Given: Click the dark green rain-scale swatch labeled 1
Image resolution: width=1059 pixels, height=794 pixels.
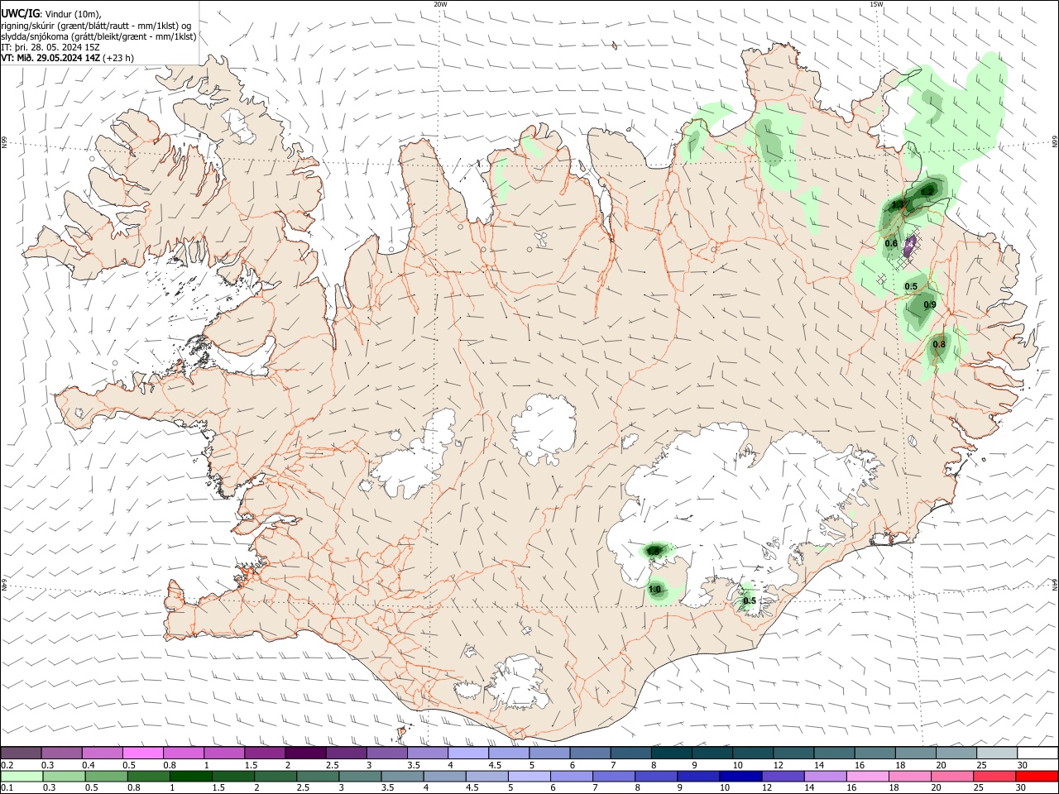Looking at the screenshot, I should pos(190,777).
